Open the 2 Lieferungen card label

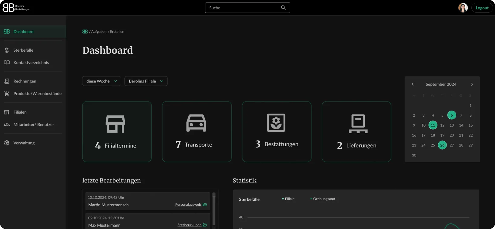coord(357,145)
